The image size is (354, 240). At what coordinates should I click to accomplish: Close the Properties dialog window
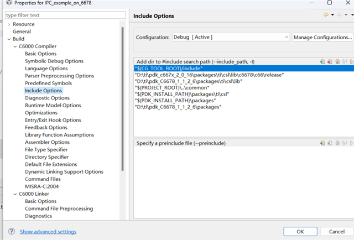click(348, 3)
